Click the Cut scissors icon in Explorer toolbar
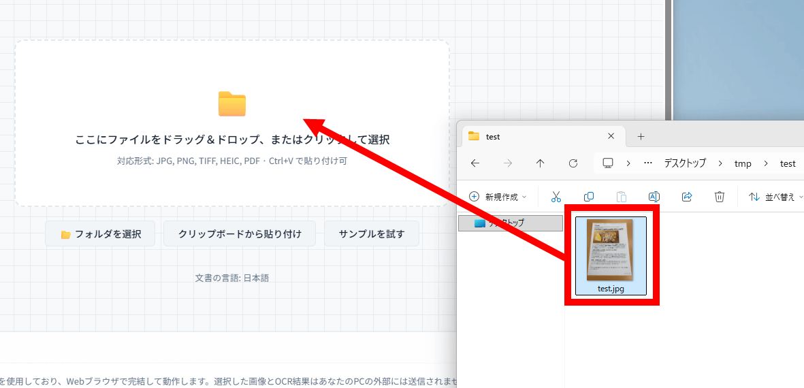This screenshot has width=804, height=388. (556, 197)
